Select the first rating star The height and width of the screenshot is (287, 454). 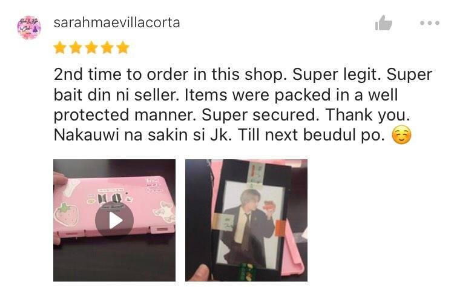[60, 47]
